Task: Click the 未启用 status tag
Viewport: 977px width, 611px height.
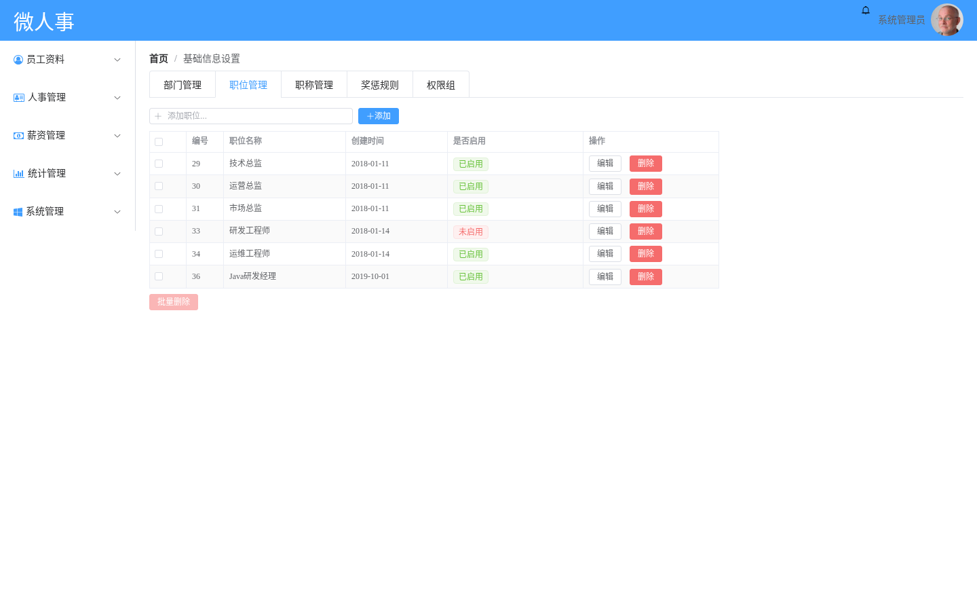Action: 471,232
